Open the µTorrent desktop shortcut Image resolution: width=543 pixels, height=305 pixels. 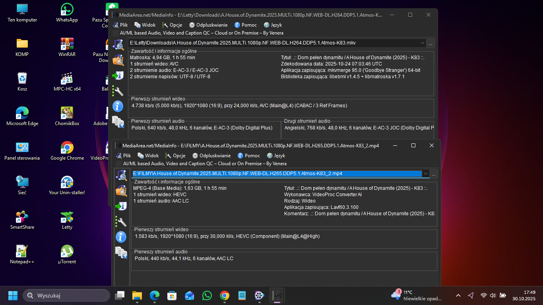coord(67,254)
